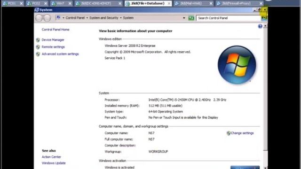Click the shield icon beside Change settings
This screenshot has height=169, width=301.
229,133
